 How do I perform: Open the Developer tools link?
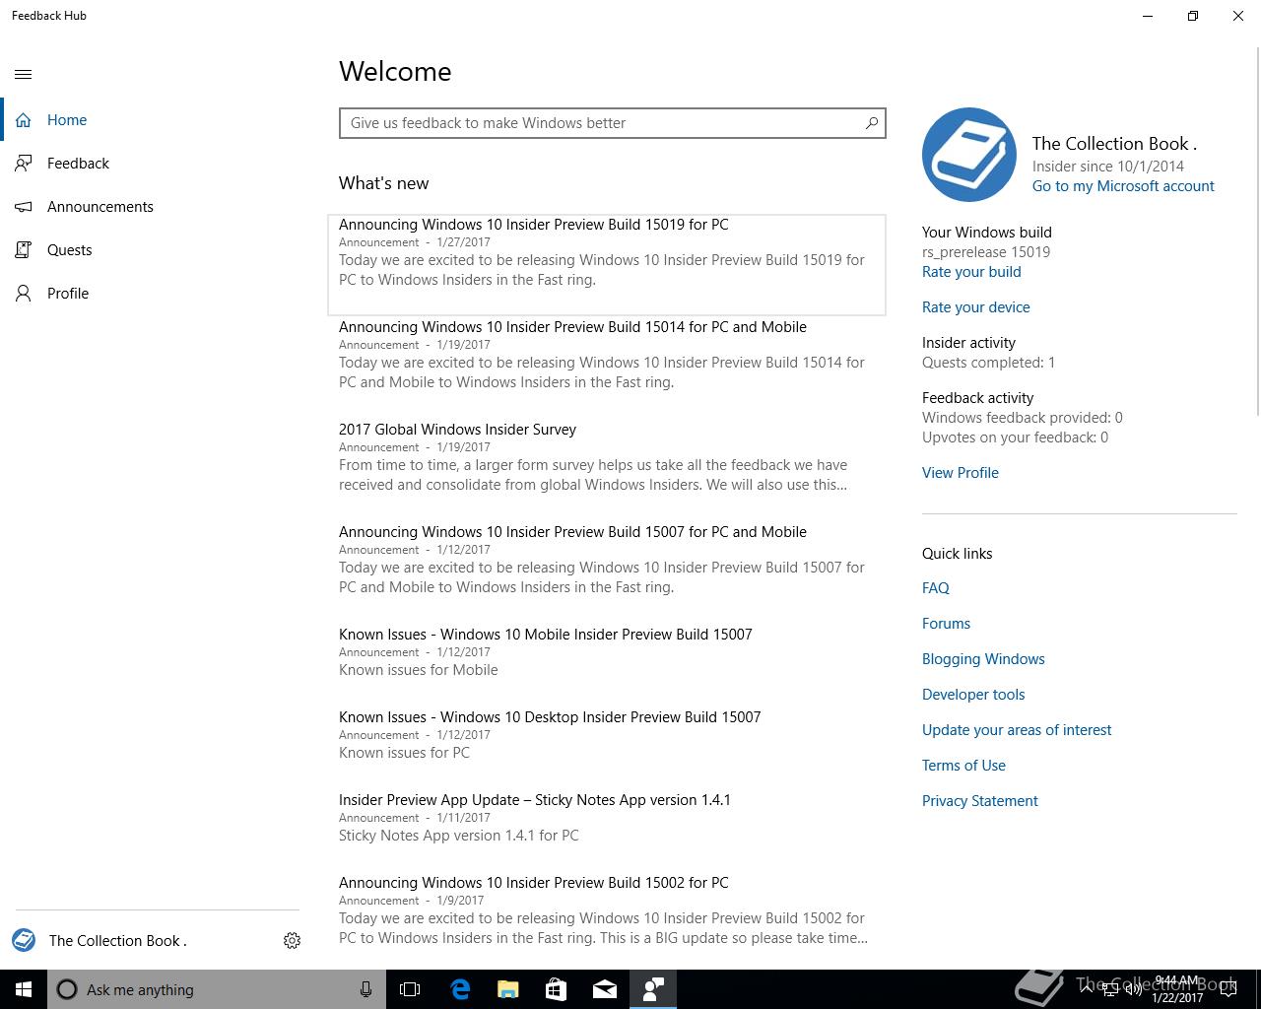pos(973,695)
